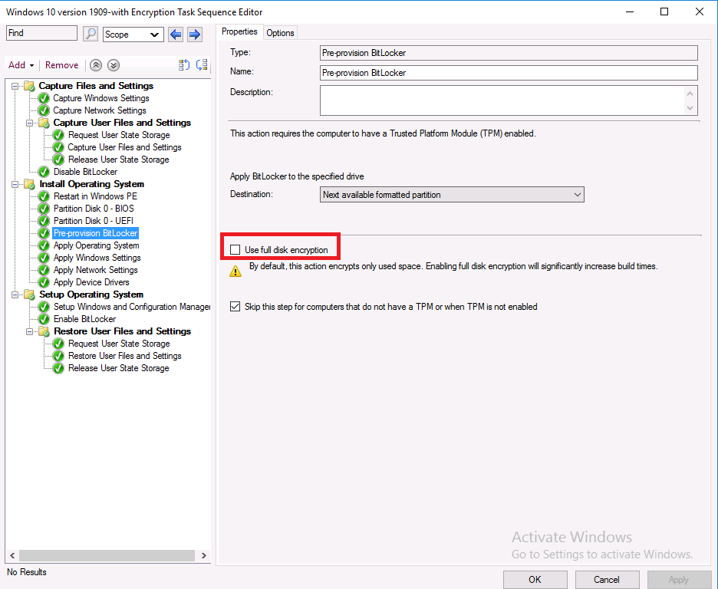This screenshot has width=718, height=589.
Task: Select the Restart in Windows PE step
Action: pyautogui.click(x=95, y=196)
